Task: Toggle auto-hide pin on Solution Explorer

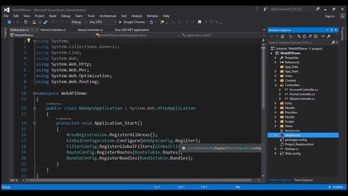Action: click(x=332, y=30)
